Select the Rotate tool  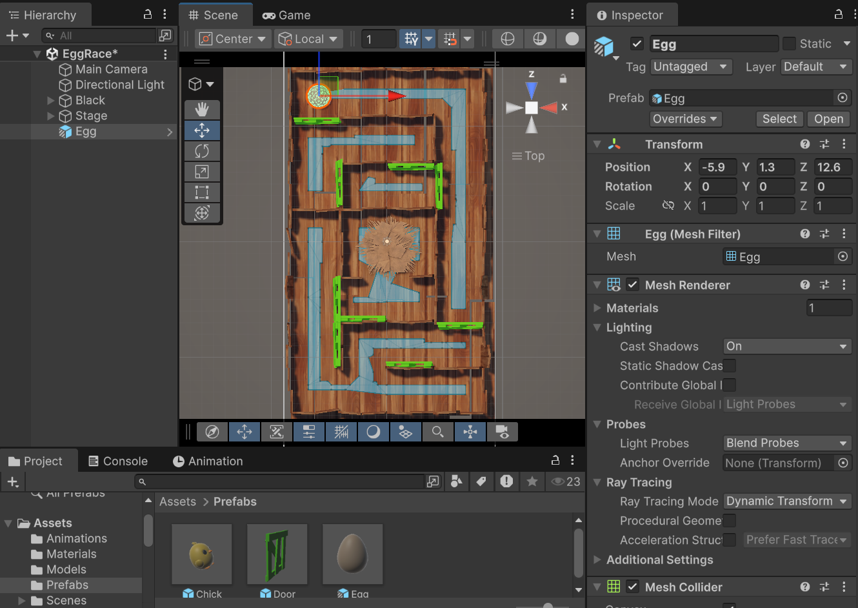click(x=202, y=151)
